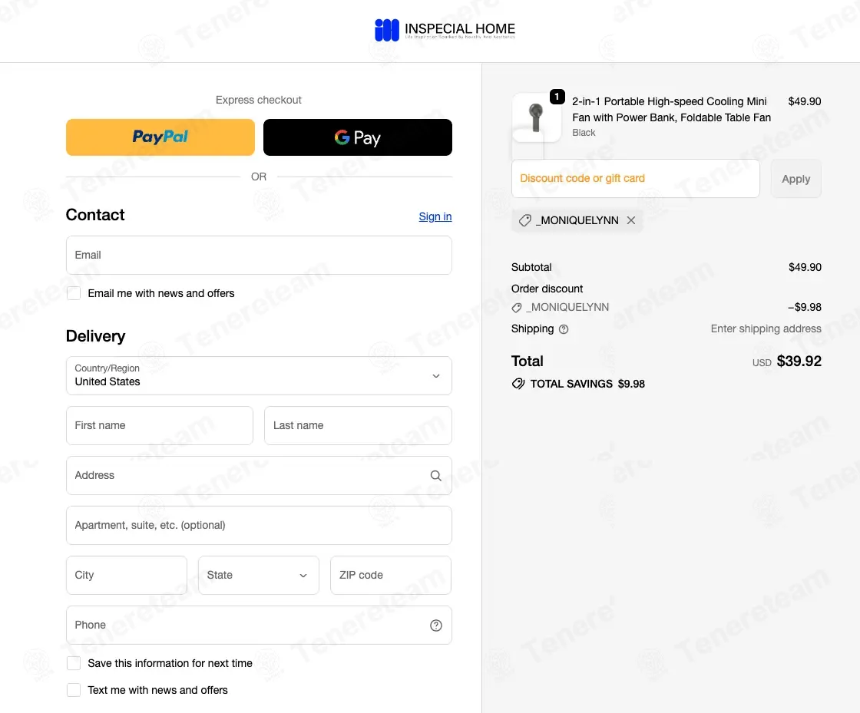Focus the City field
This screenshot has height=713, width=860.
pos(127,575)
